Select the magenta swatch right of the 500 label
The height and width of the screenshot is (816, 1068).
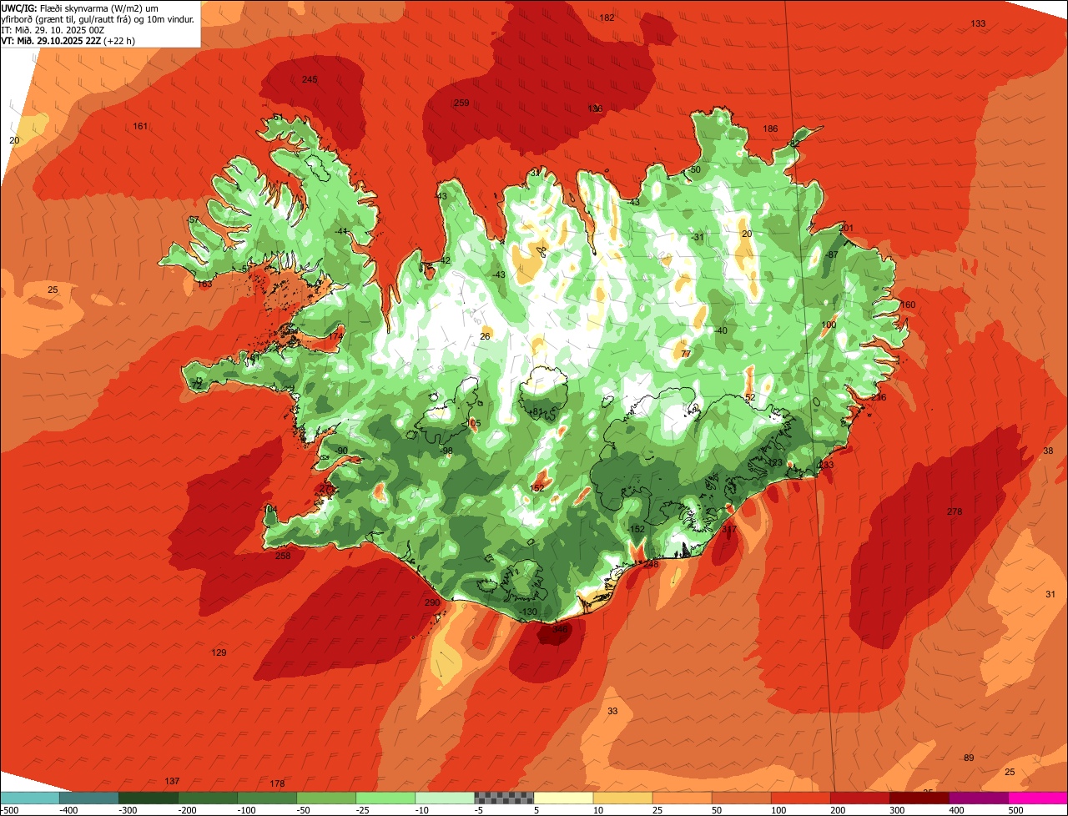pyautogui.click(x=1038, y=798)
